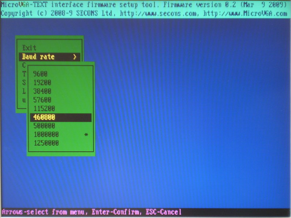Select the 1000000 baud entry
The height and width of the screenshot is (218, 291).
(x=46, y=134)
